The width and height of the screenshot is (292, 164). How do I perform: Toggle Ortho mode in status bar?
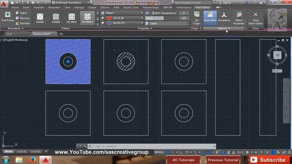pos(182,152)
